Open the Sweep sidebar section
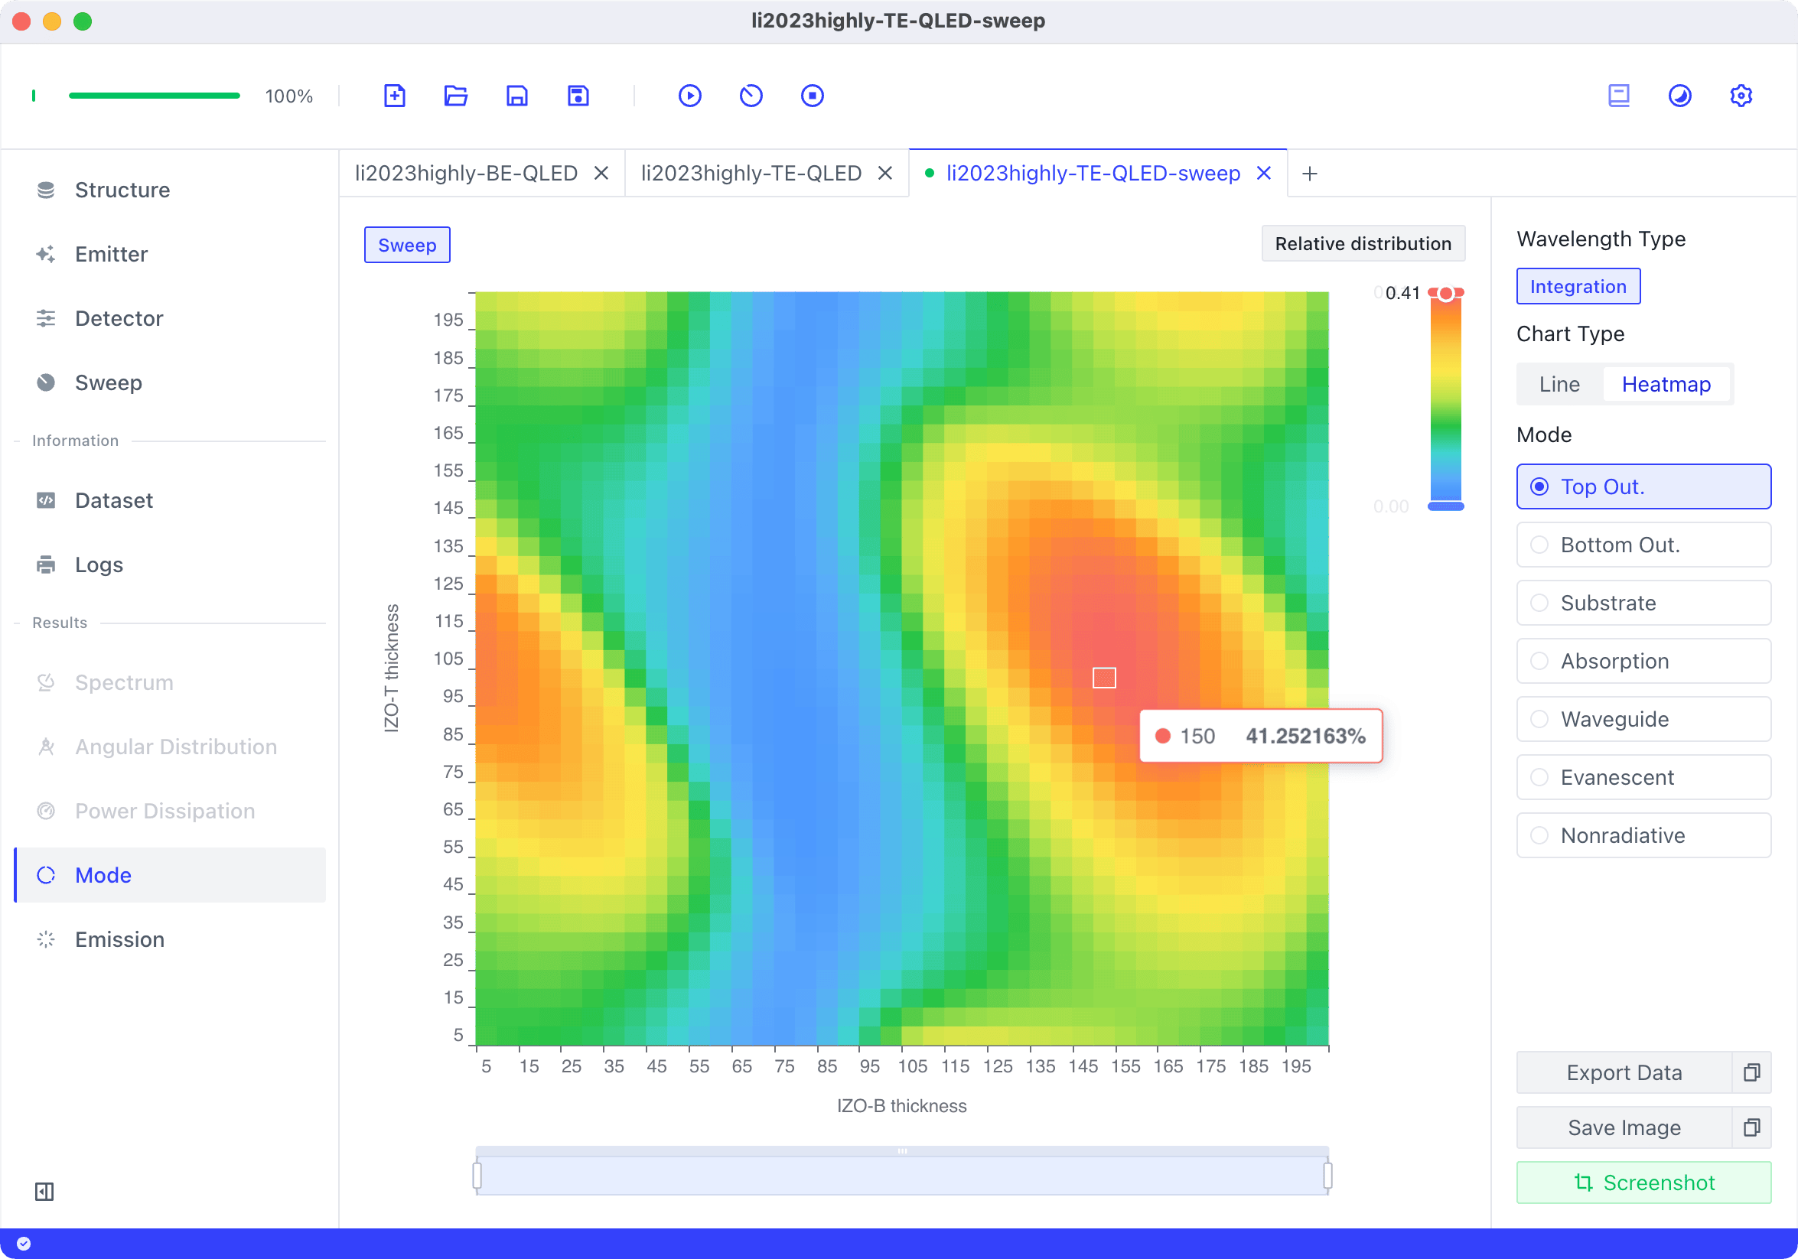The height and width of the screenshot is (1259, 1798). pyautogui.click(x=170, y=382)
